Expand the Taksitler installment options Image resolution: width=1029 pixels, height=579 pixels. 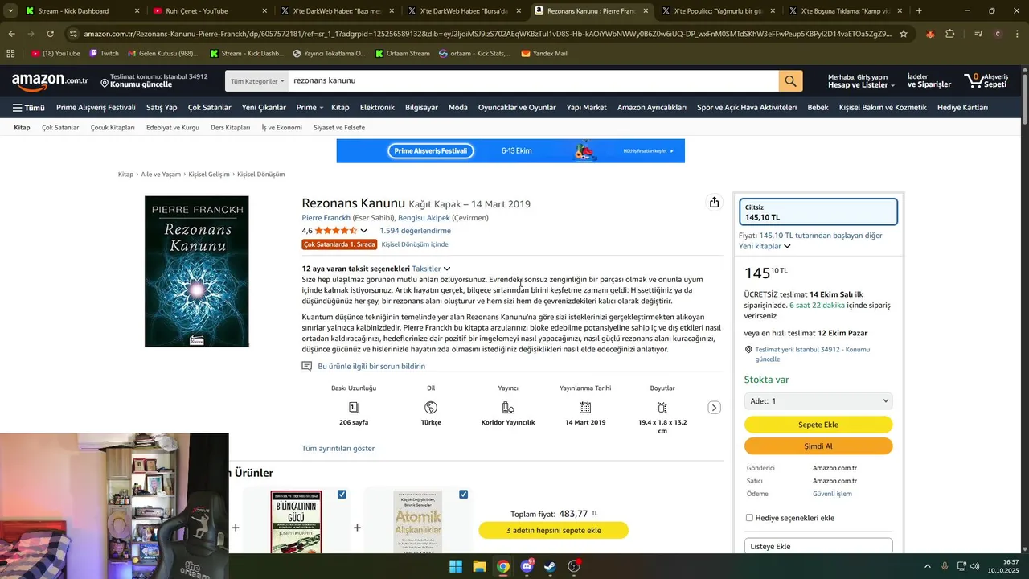(432, 269)
